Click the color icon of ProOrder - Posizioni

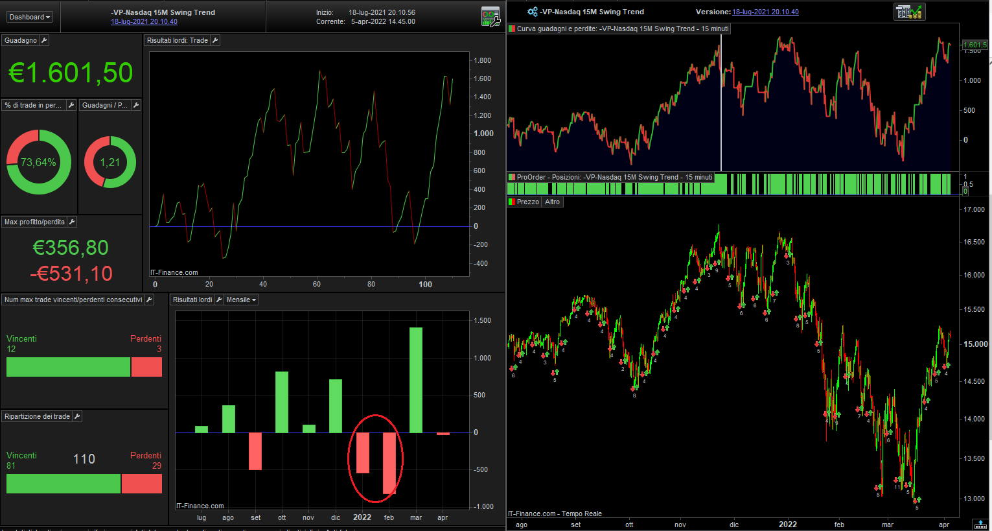512,177
